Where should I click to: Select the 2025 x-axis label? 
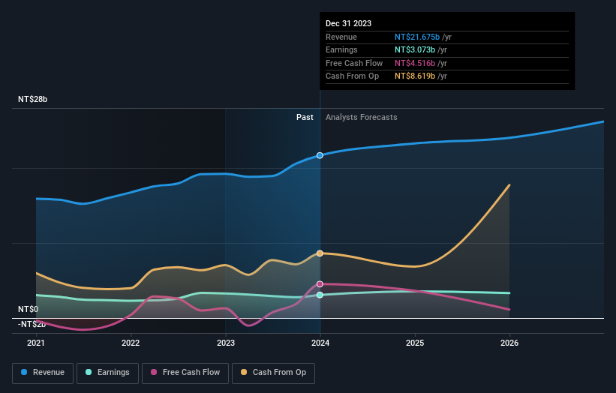click(415, 343)
